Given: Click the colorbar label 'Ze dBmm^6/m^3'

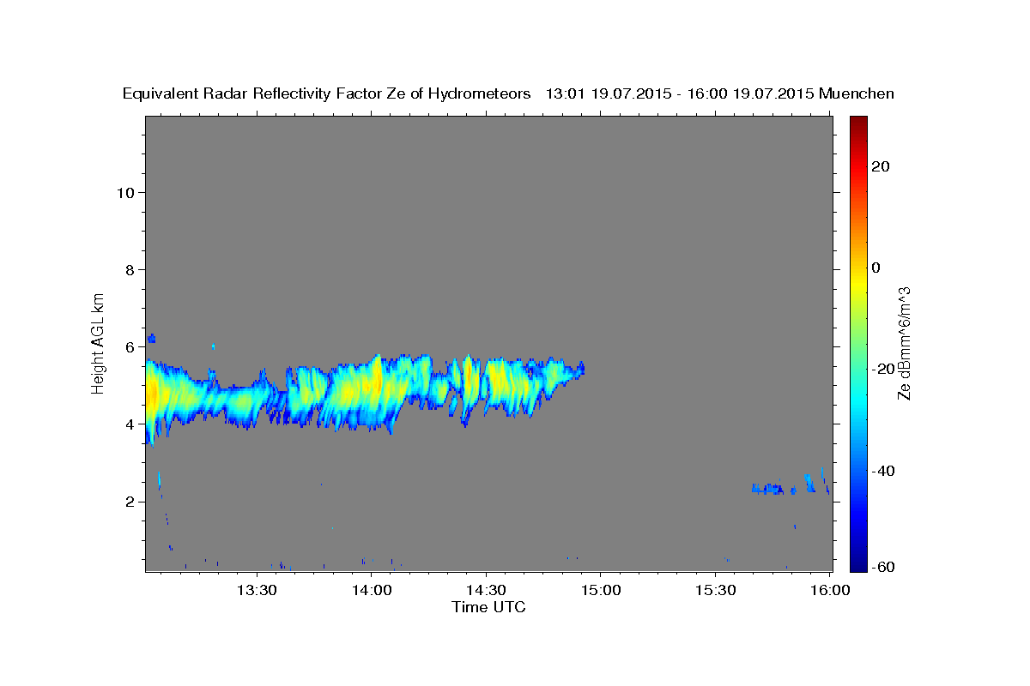Looking at the screenshot, I should (x=904, y=343).
